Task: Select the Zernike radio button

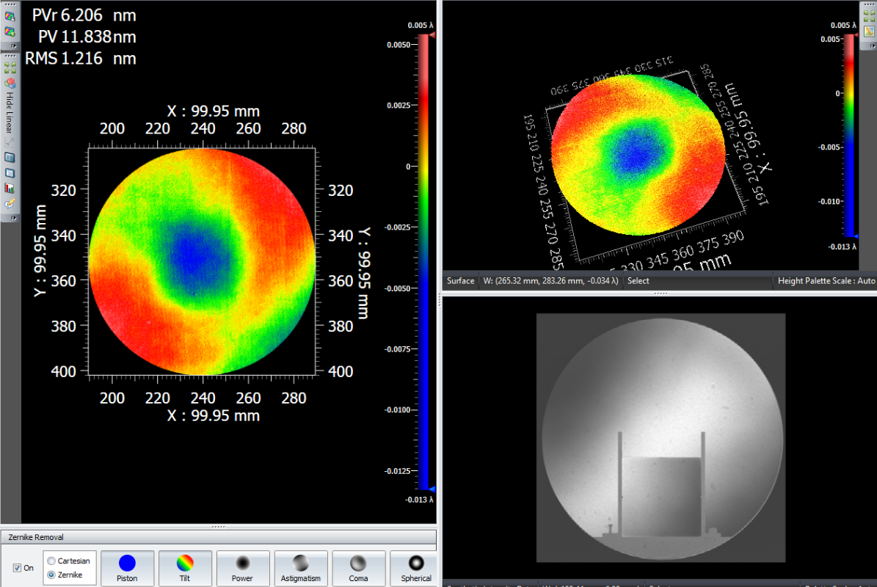Action: tap(51, 575)
